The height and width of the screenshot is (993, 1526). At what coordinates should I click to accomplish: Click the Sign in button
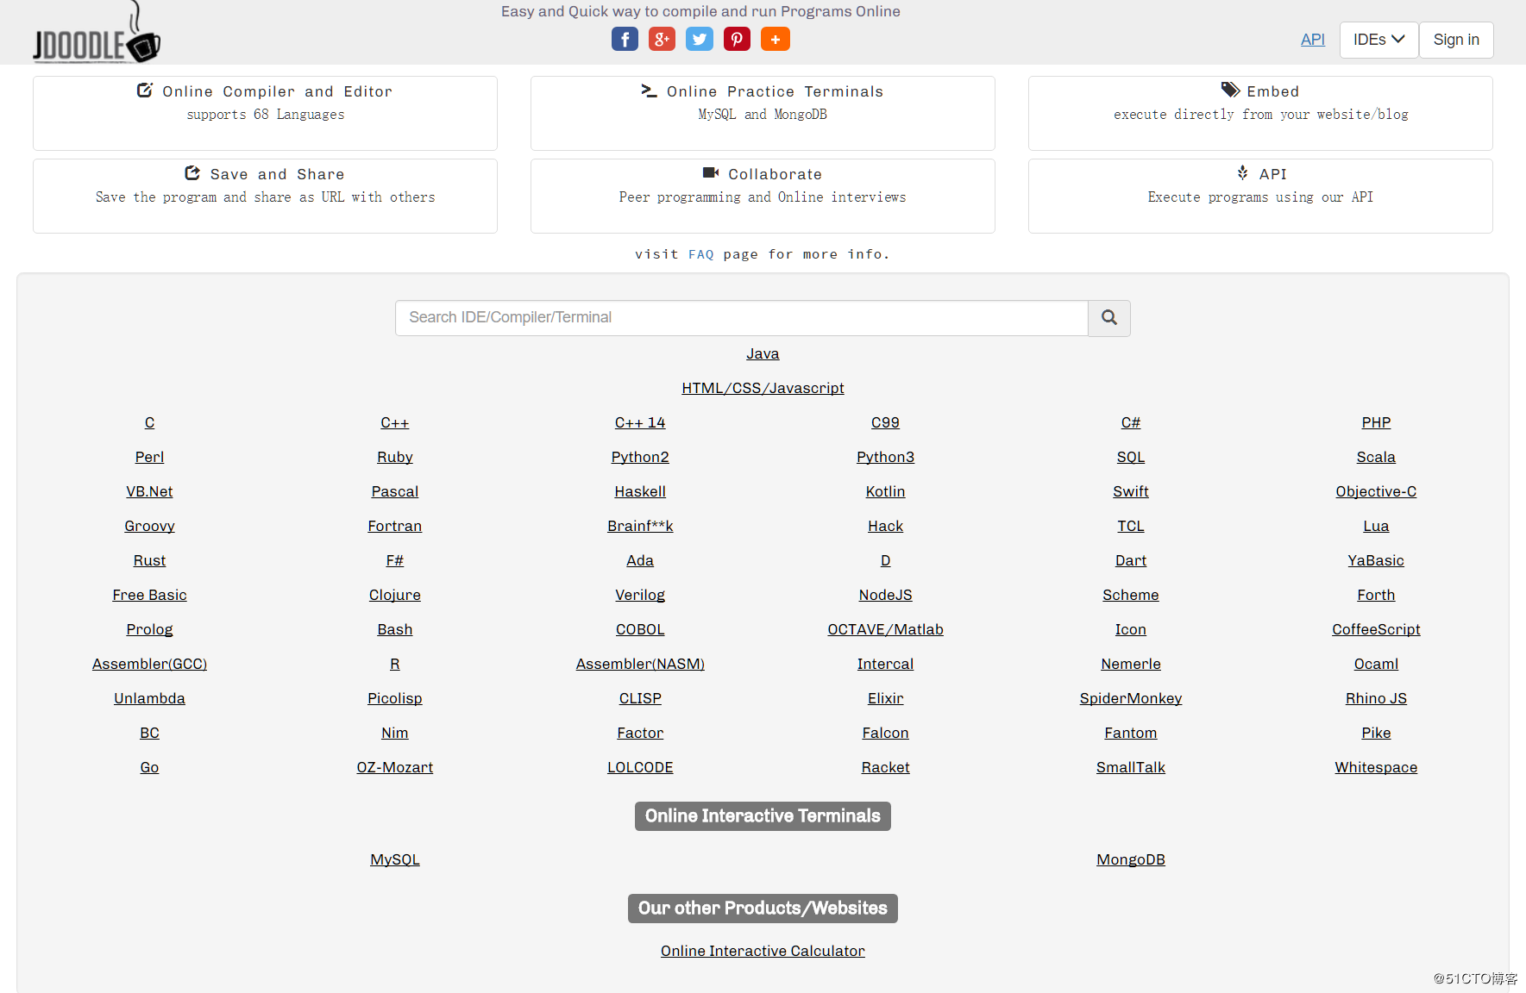tap(1456, 40)
